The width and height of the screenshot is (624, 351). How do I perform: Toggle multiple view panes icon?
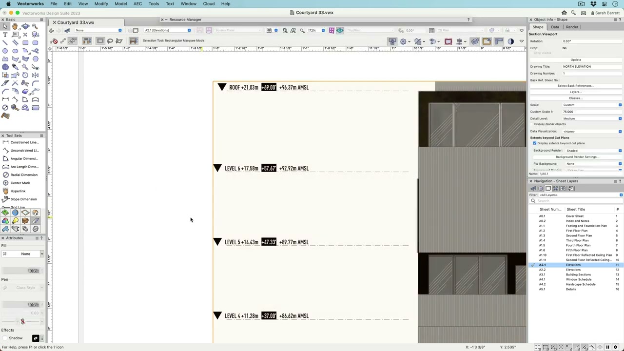click(x=331, y=31)
